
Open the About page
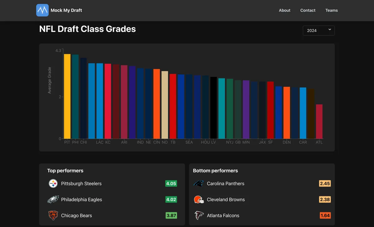click(285, 10)
